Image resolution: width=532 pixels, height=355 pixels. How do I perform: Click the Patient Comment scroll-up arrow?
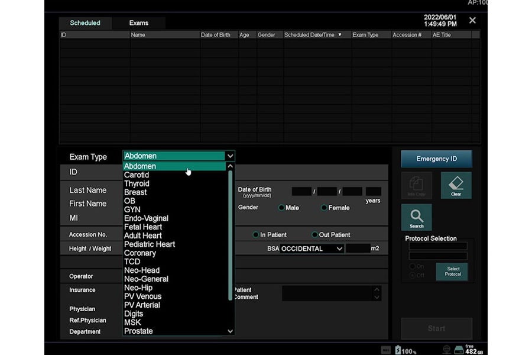click(377, 289)
